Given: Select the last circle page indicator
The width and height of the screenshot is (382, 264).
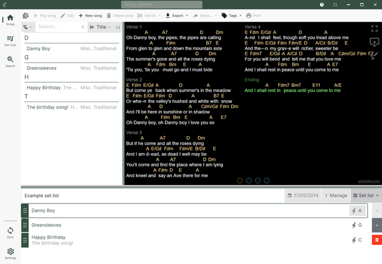Looking at the screenshot, I should coord(267,180).
